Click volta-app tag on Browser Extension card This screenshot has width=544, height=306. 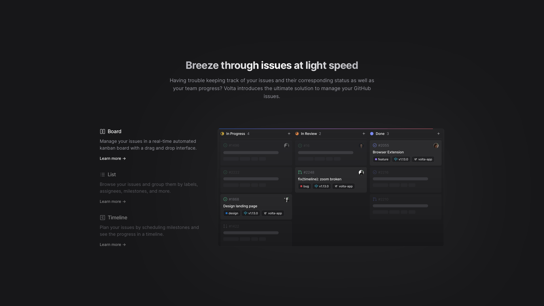(423, 160)
